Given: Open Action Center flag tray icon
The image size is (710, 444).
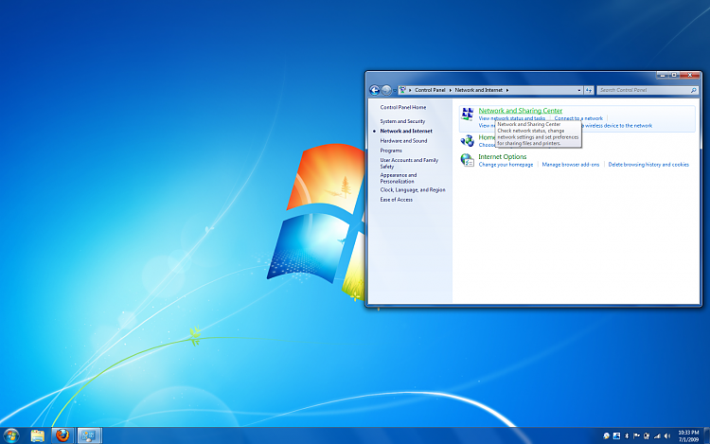Looking at the screenshot, I should (x=637, y=435).
